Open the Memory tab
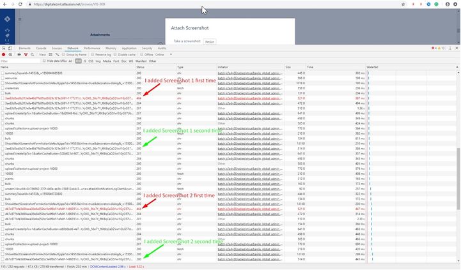461x270 pixels. click(111, 48)
